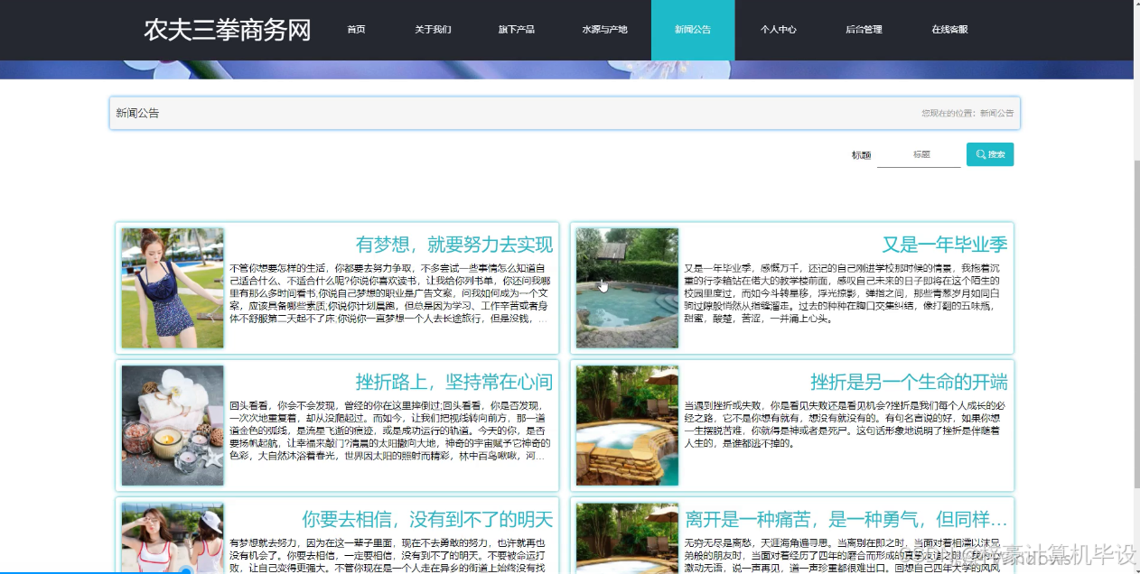Click 您现在的位置：新闻公告 breadcrumb text
The height and width of the screenshot is (574, 1140).
tap(967, 113)
